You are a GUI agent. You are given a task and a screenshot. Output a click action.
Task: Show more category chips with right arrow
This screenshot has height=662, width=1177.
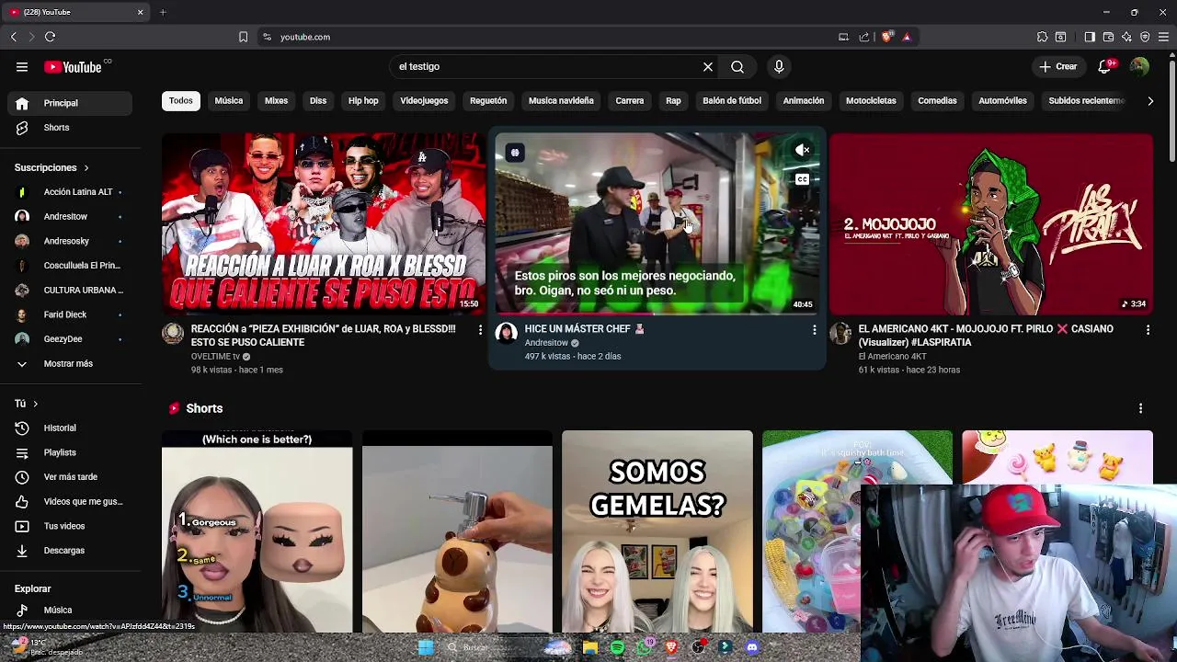click(1150, 101)
